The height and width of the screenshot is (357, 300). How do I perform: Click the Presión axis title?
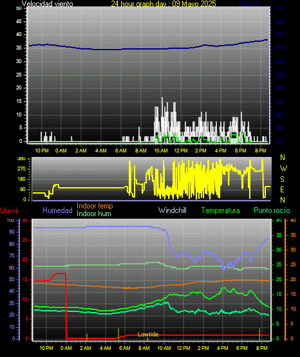(250, 4)
